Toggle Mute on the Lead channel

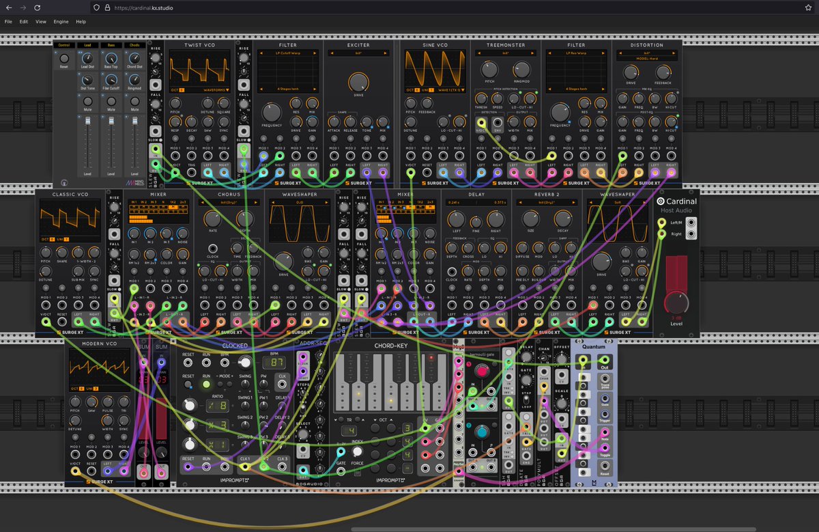click(x=87, y=102)
